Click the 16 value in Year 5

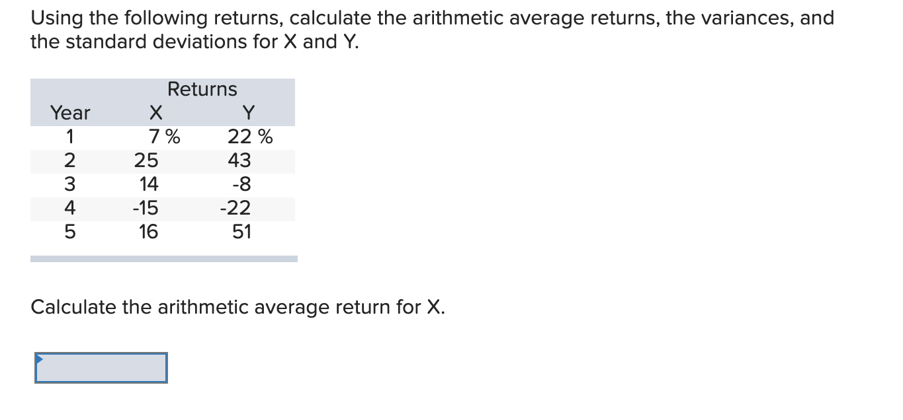[x=149, y=232]
